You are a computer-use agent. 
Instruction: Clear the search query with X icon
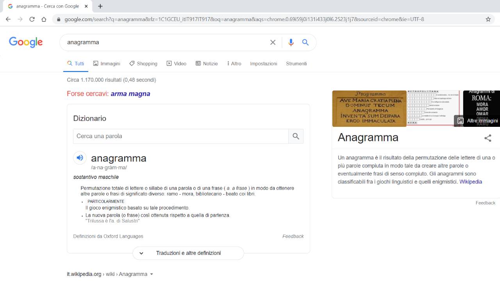273,42
